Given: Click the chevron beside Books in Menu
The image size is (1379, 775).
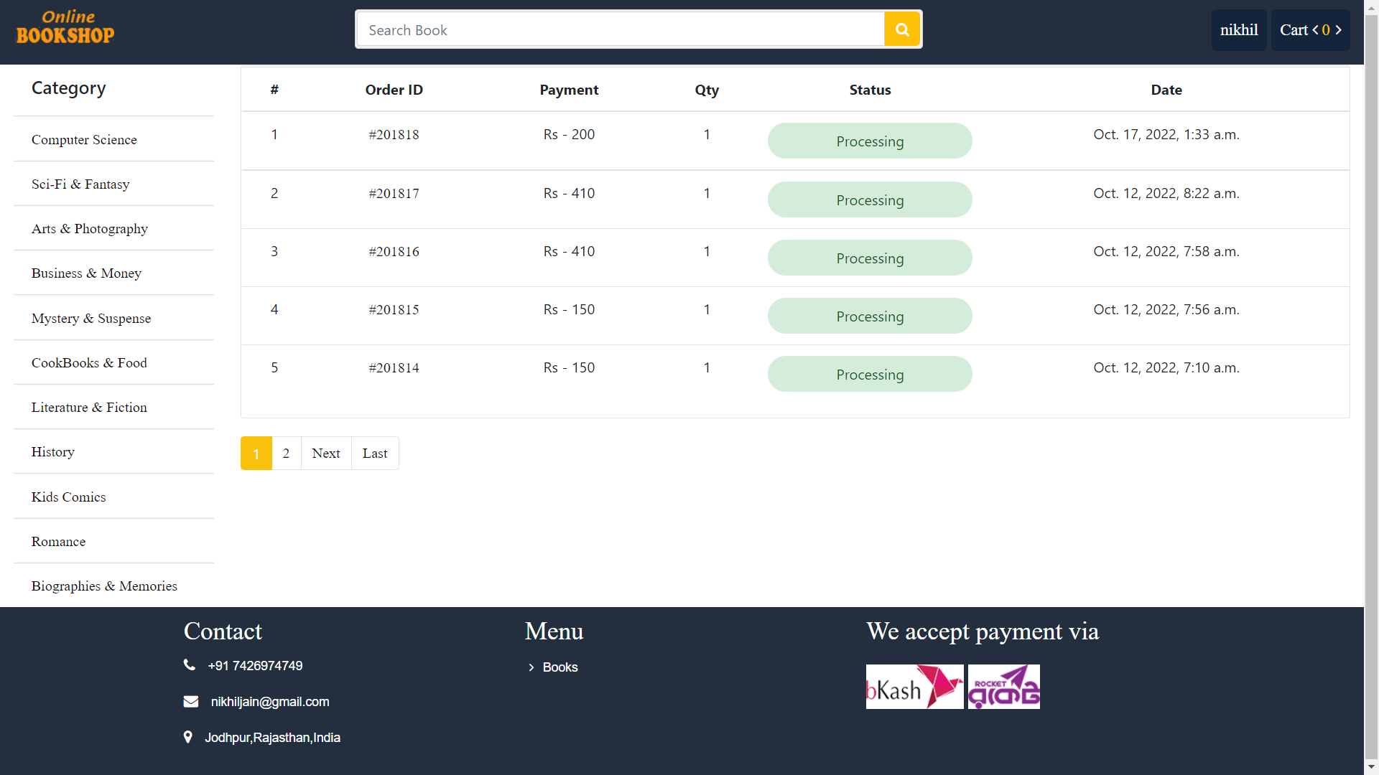Looking at the screenshot, I should pyautogui.click(x=531, y=667).
